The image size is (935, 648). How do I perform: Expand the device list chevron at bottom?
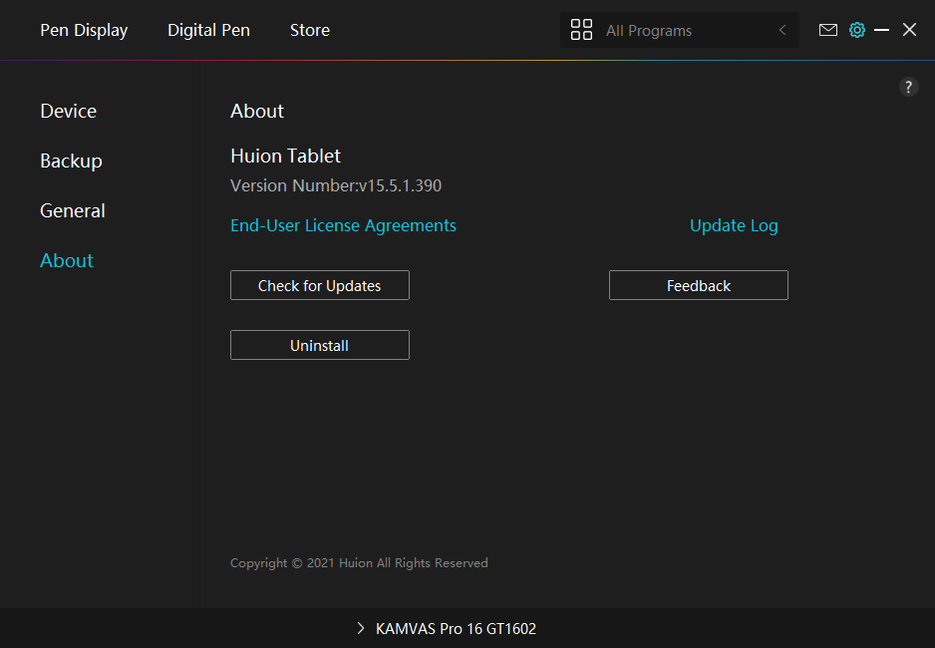360,628
